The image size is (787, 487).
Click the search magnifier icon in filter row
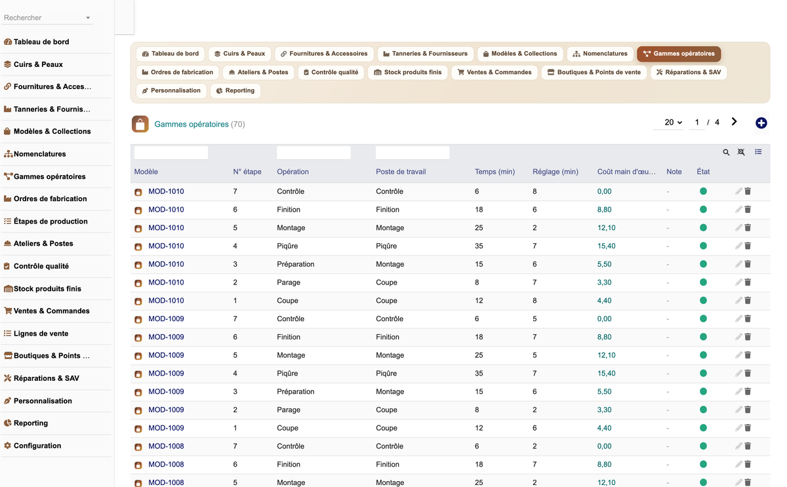coord(726,152)
